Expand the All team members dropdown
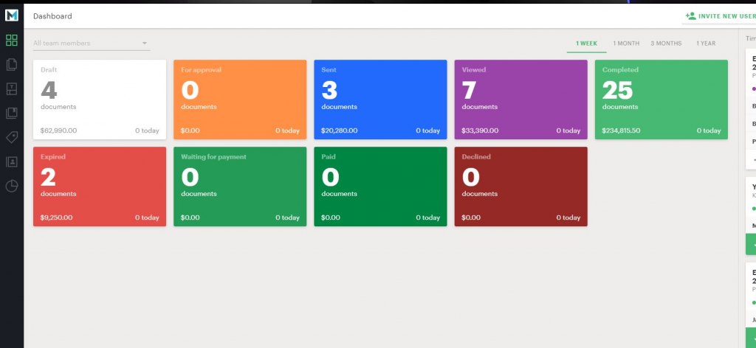 tap(91, 43)
